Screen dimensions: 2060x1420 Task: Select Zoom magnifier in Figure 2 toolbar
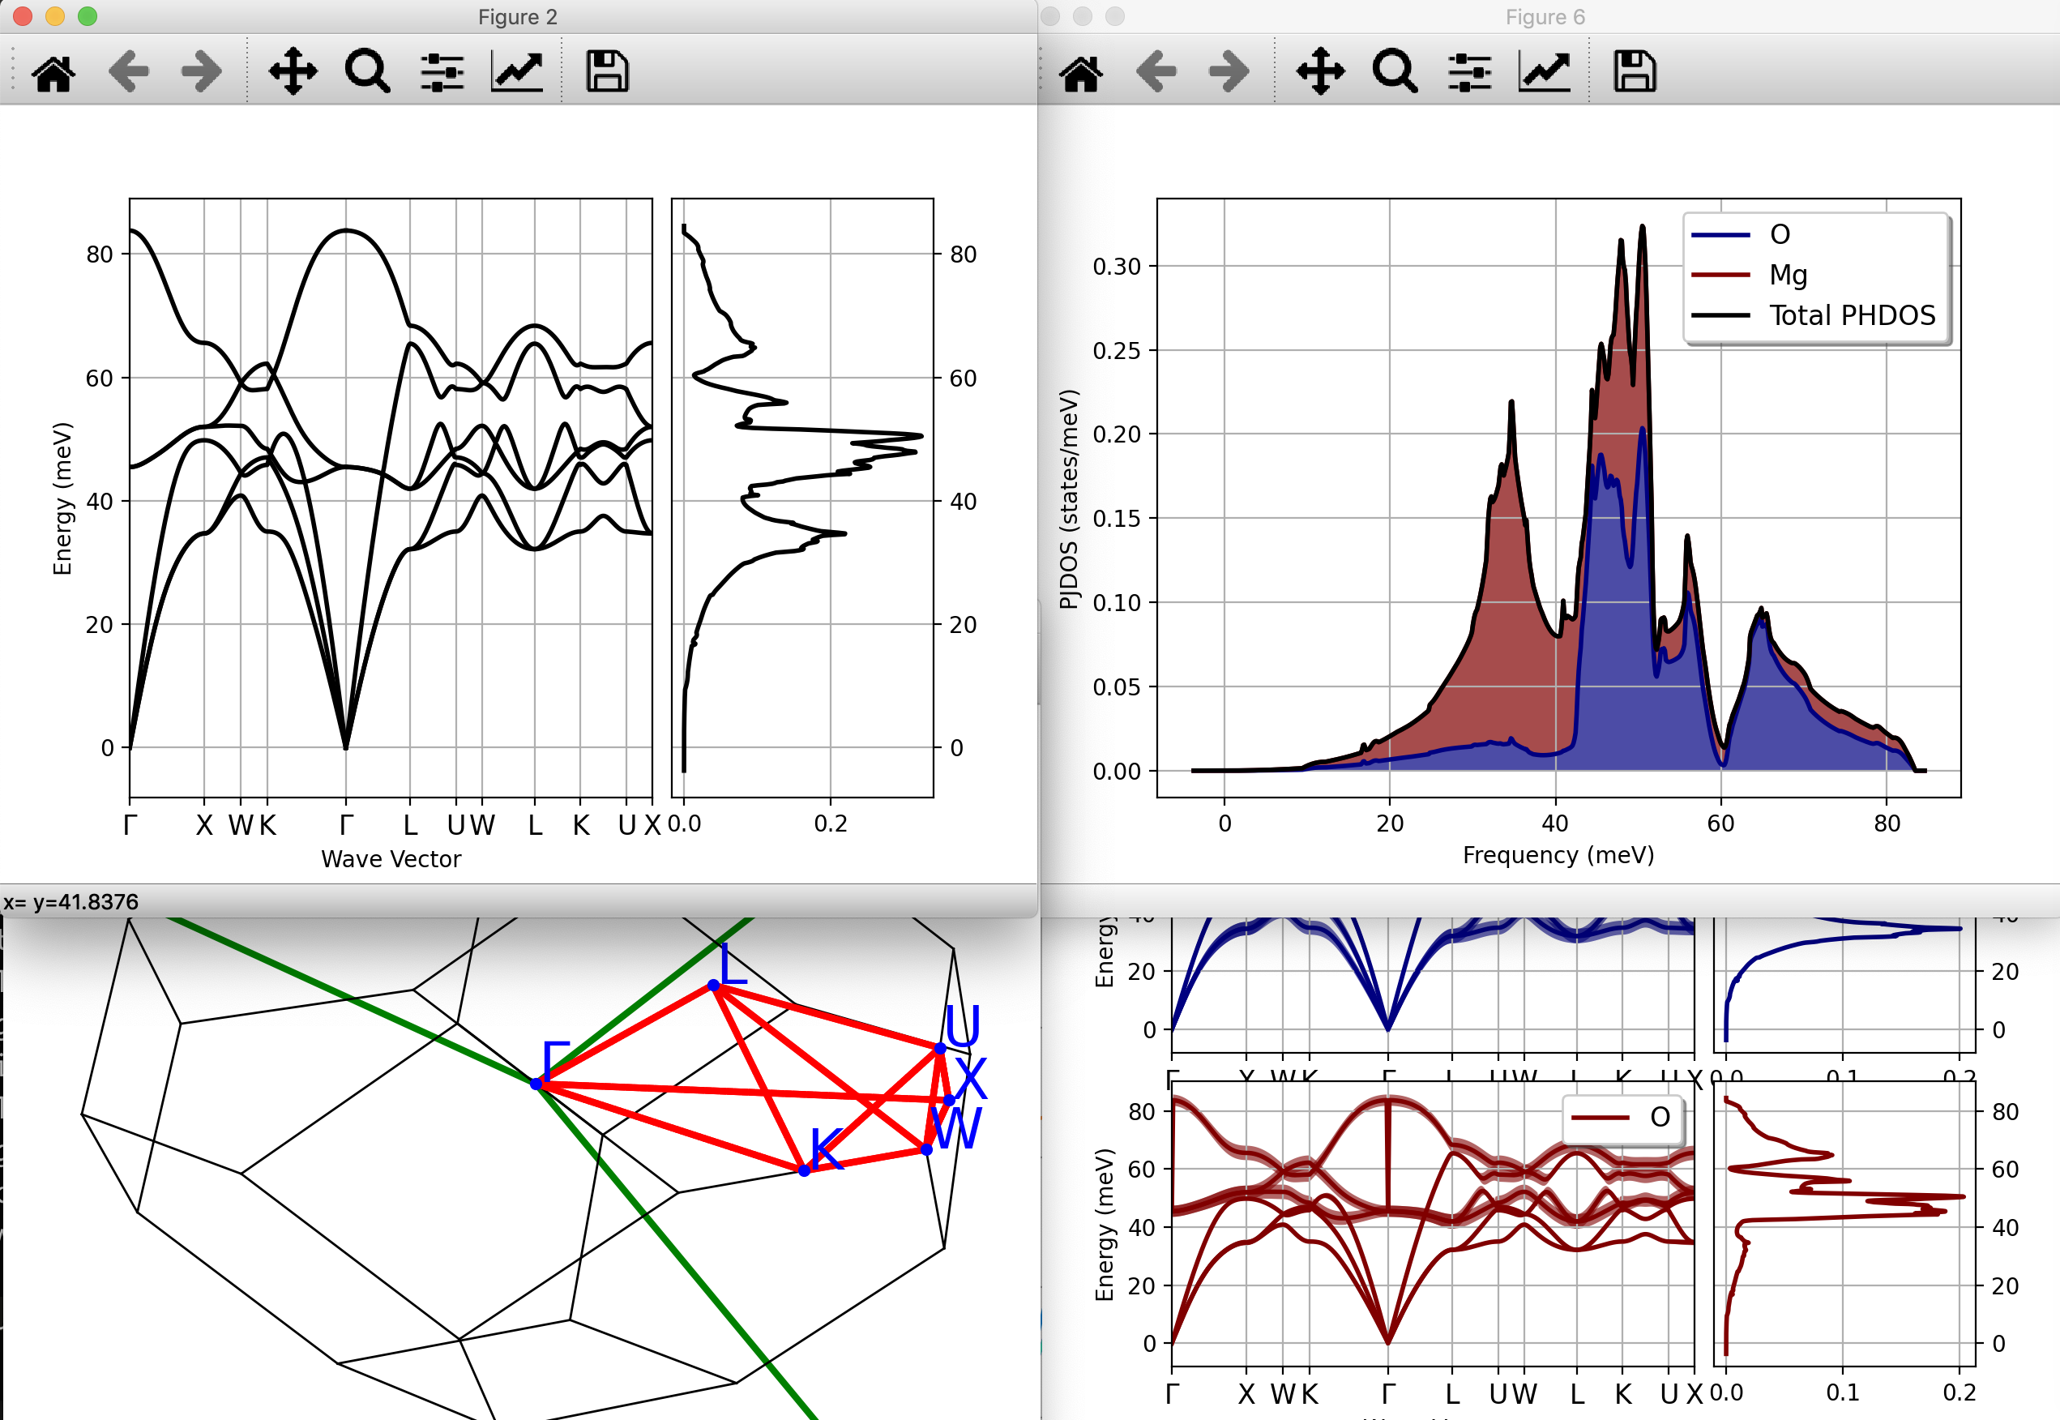pyautogui.click(x=366, y=72)
